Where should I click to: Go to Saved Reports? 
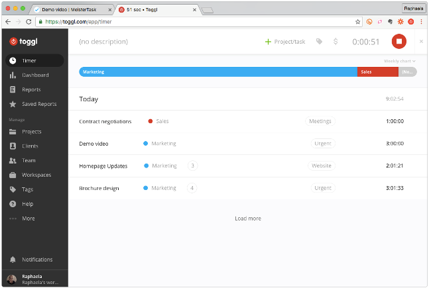click(38, 104)
